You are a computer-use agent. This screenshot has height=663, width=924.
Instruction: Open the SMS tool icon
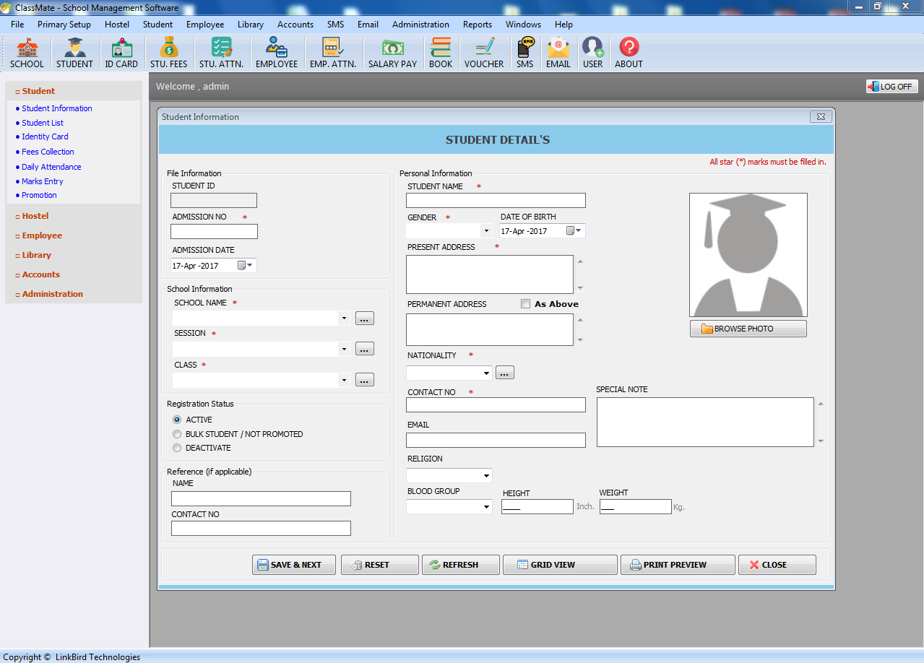coord(524,52)
